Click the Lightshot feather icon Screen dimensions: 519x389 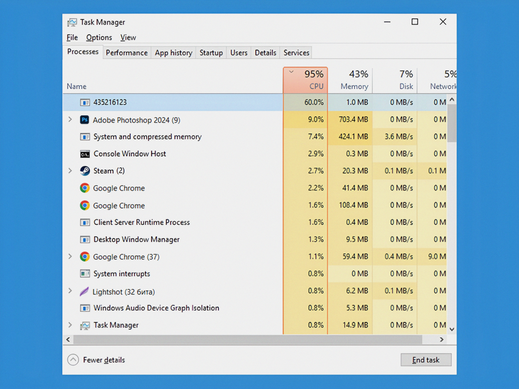click(84, 291)
